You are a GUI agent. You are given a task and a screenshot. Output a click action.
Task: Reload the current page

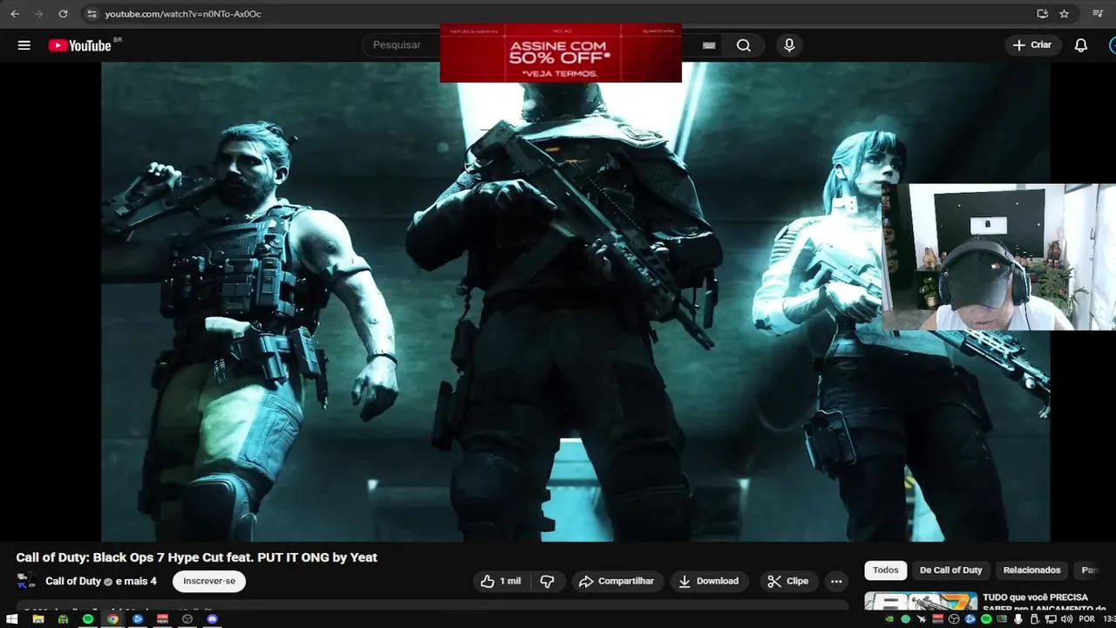(63, 14)
